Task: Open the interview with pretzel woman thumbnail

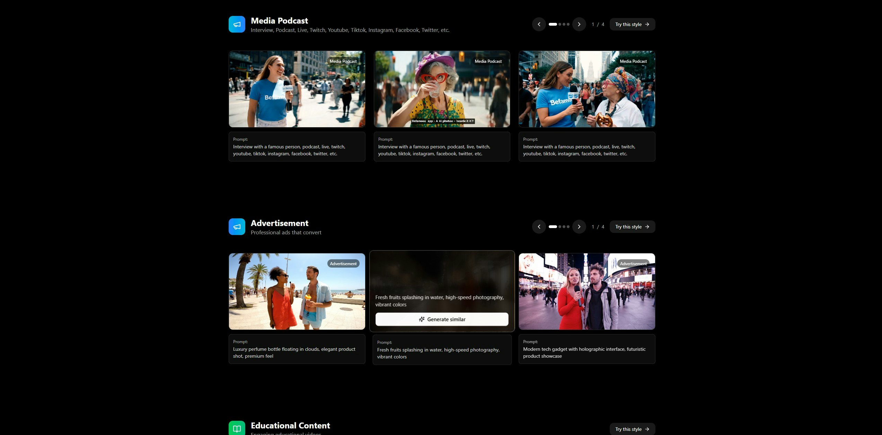Action: click(587, 89)
